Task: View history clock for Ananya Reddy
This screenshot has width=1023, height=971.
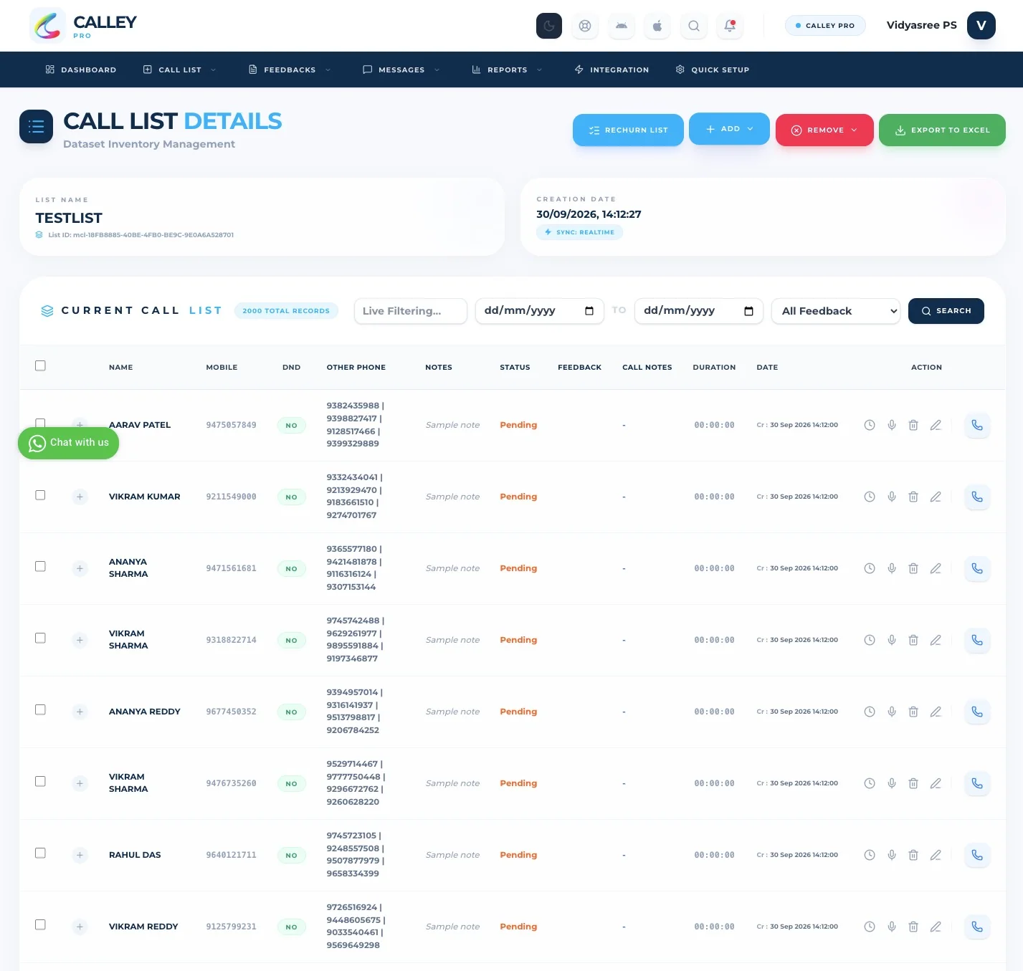Action: pos(870,712)
